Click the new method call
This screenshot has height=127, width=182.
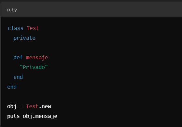[x=46, y=106]
